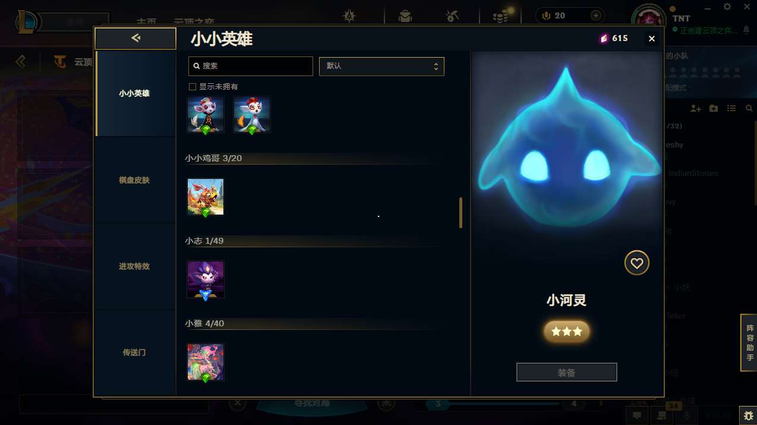Open the chat bubble icon at bottom

point(637,415)
